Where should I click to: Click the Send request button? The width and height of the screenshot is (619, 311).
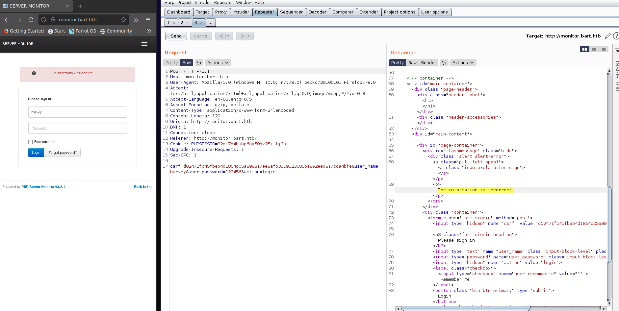[x=176, y=36]
